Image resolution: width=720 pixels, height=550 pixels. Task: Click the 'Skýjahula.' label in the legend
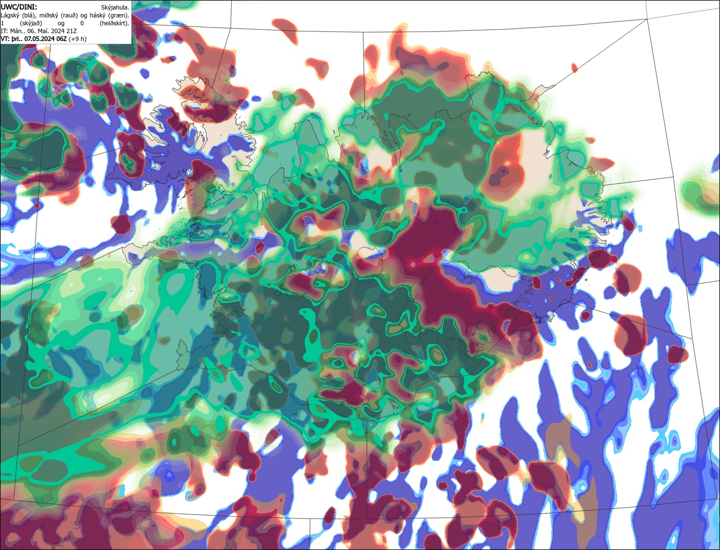click(115, 8)
